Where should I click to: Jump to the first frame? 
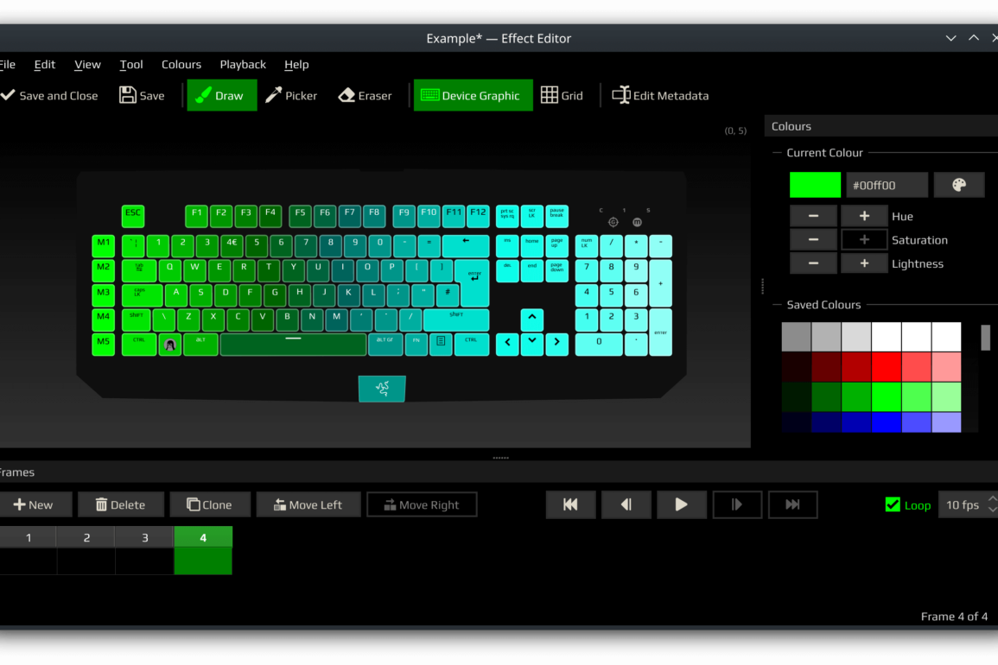point(570,505)
